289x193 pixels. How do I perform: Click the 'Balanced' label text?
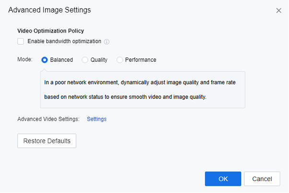(x=61, y=60)
